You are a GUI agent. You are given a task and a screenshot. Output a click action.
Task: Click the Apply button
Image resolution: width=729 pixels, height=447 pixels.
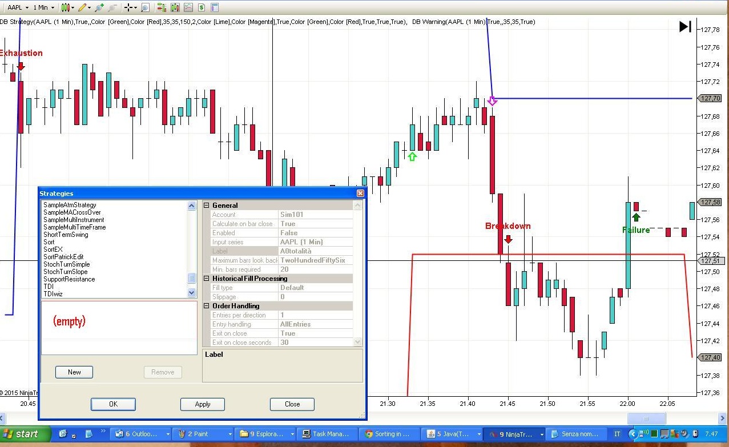pyautogui.click(x=203, y=404)
